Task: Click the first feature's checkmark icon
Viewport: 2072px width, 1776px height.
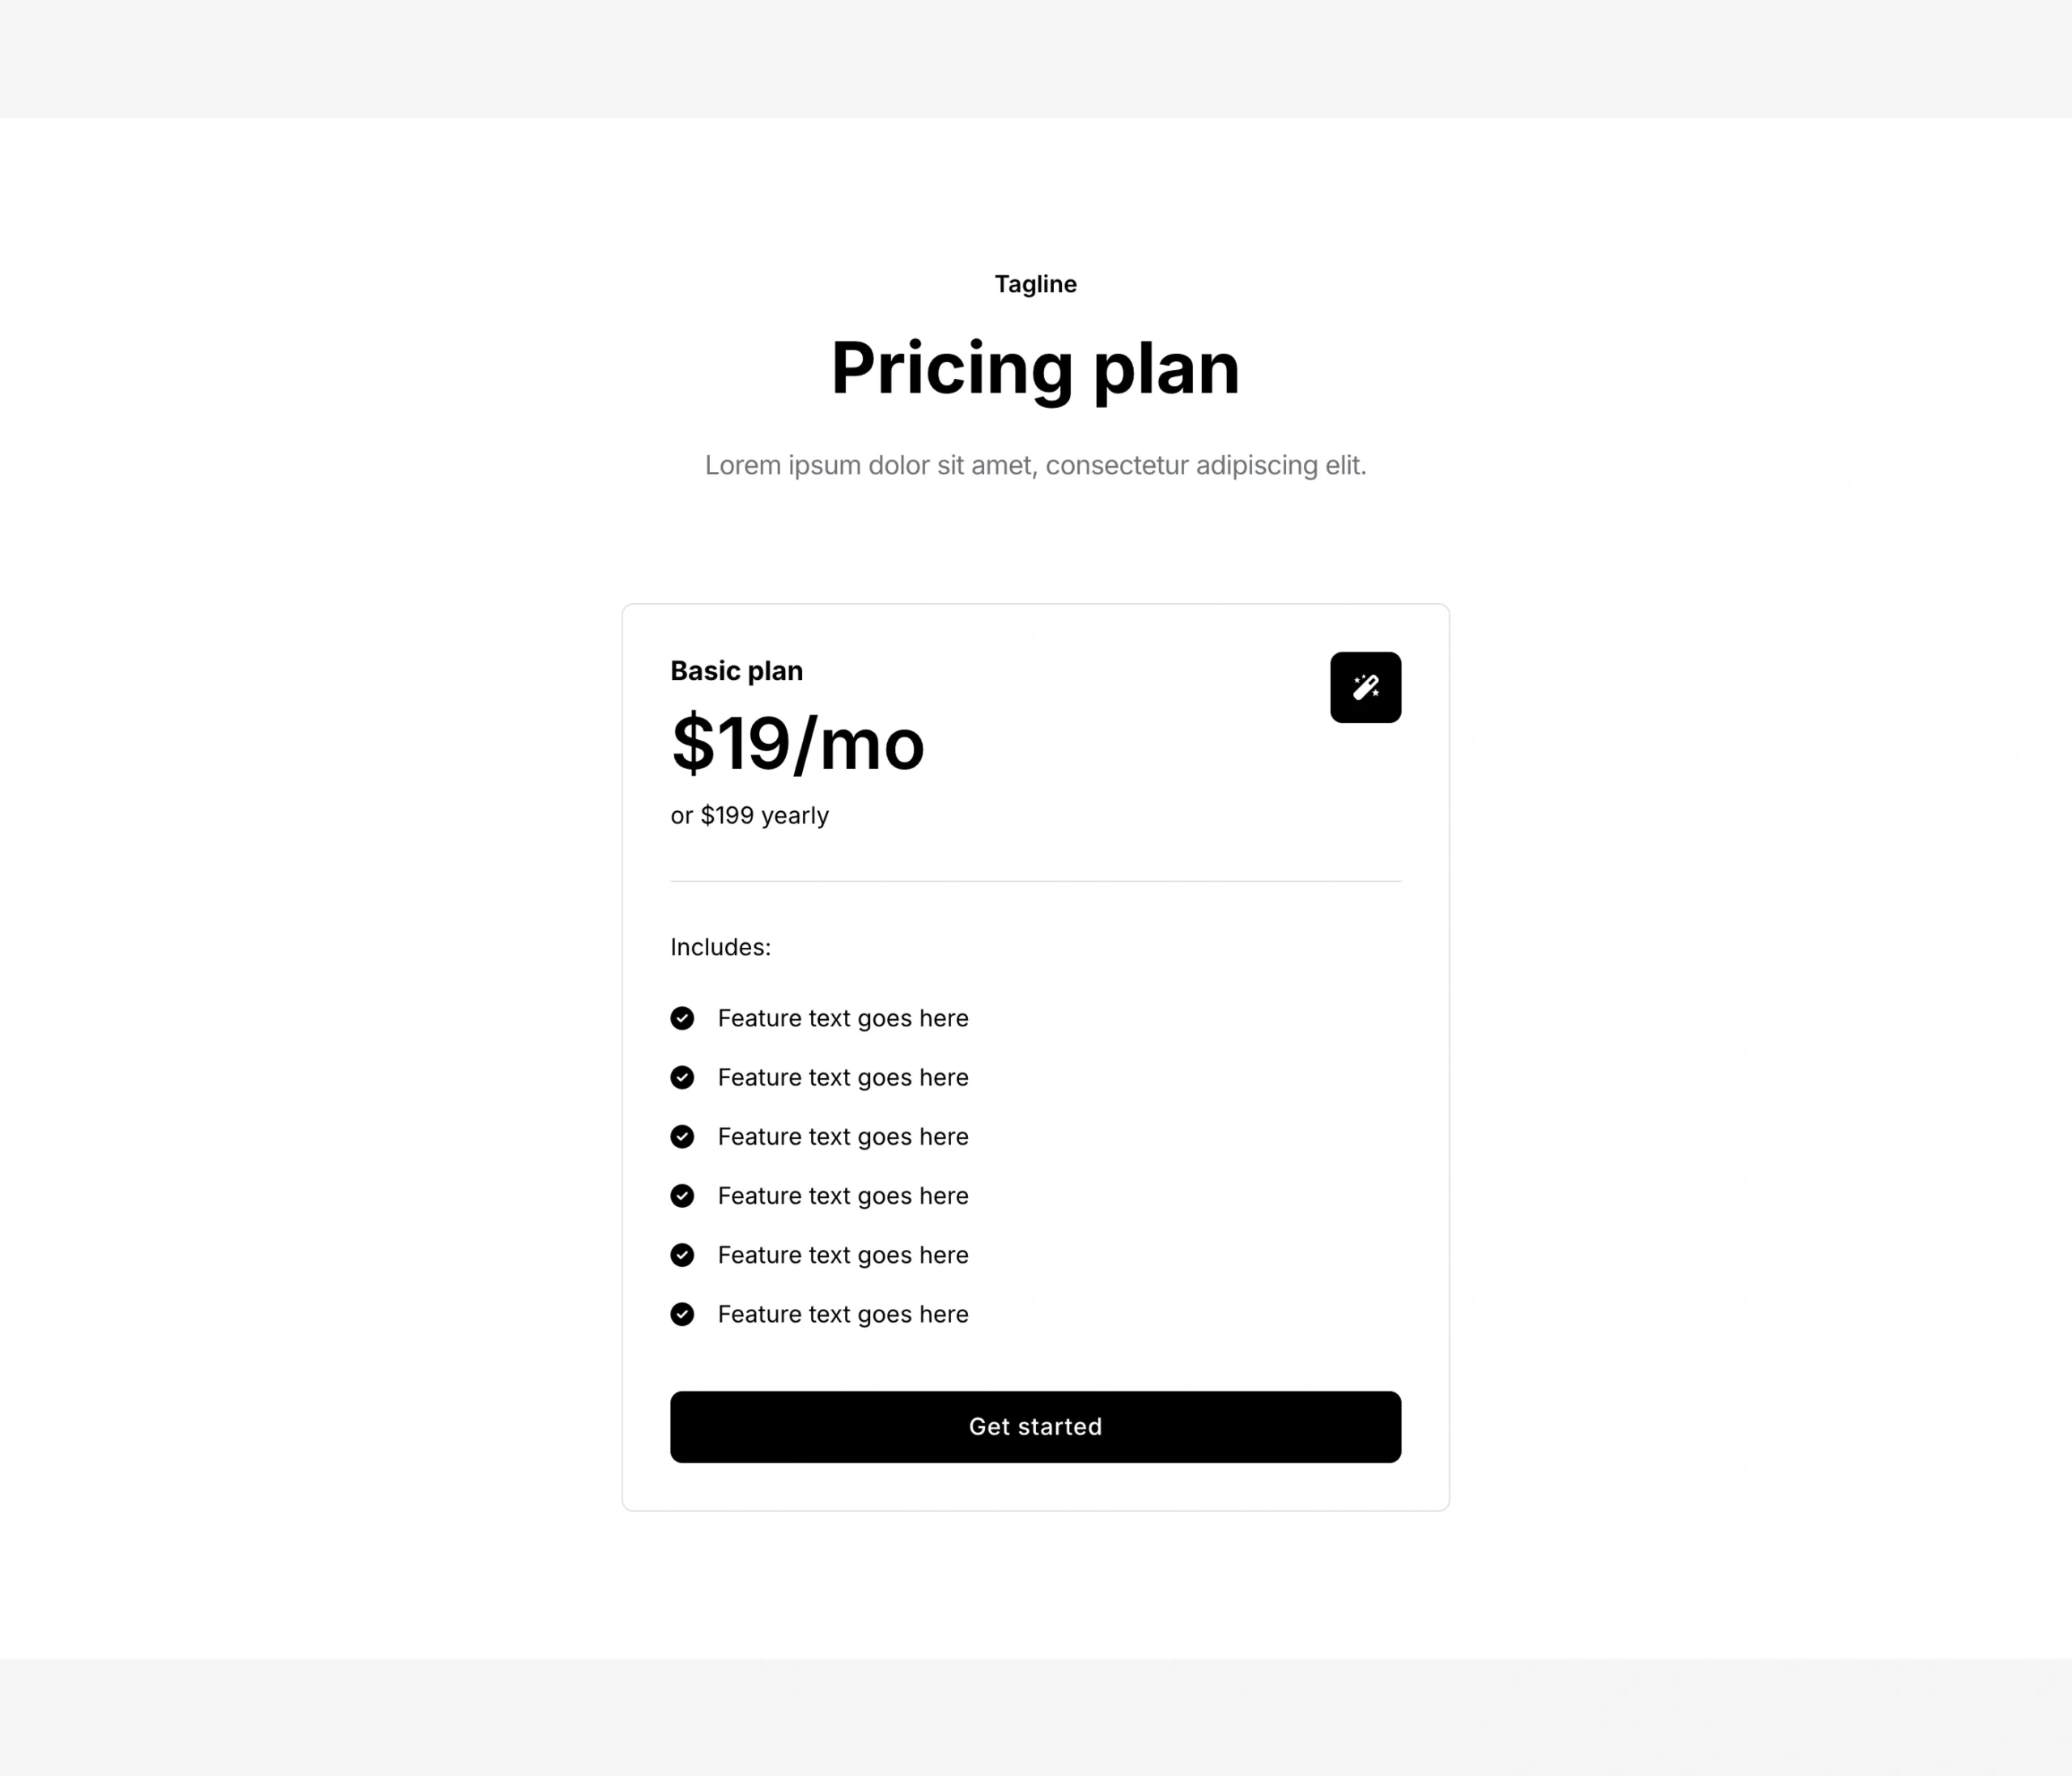Action: [x=682, y=1018]
